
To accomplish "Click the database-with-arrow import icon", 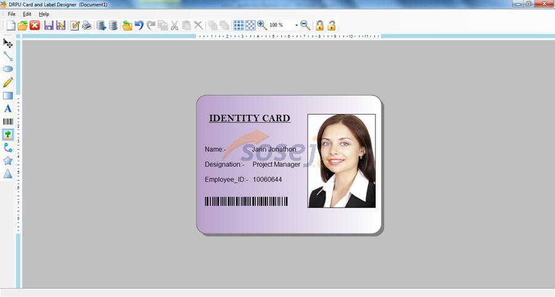I will pos(101,25).
